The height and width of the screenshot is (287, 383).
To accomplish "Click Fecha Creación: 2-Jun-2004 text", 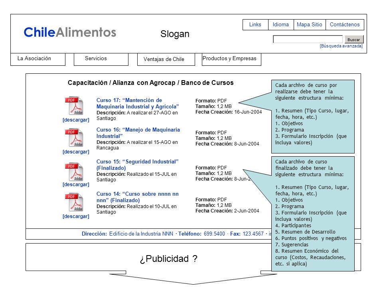I will 227,211.
